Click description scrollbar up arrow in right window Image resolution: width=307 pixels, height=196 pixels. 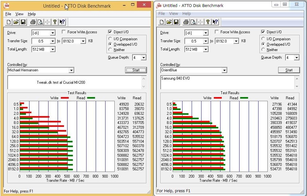(297, 79)
